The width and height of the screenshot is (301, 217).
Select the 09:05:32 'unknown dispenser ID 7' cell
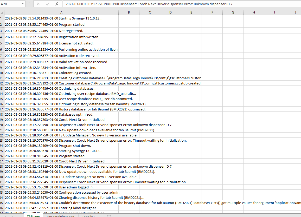click(61, 166)
